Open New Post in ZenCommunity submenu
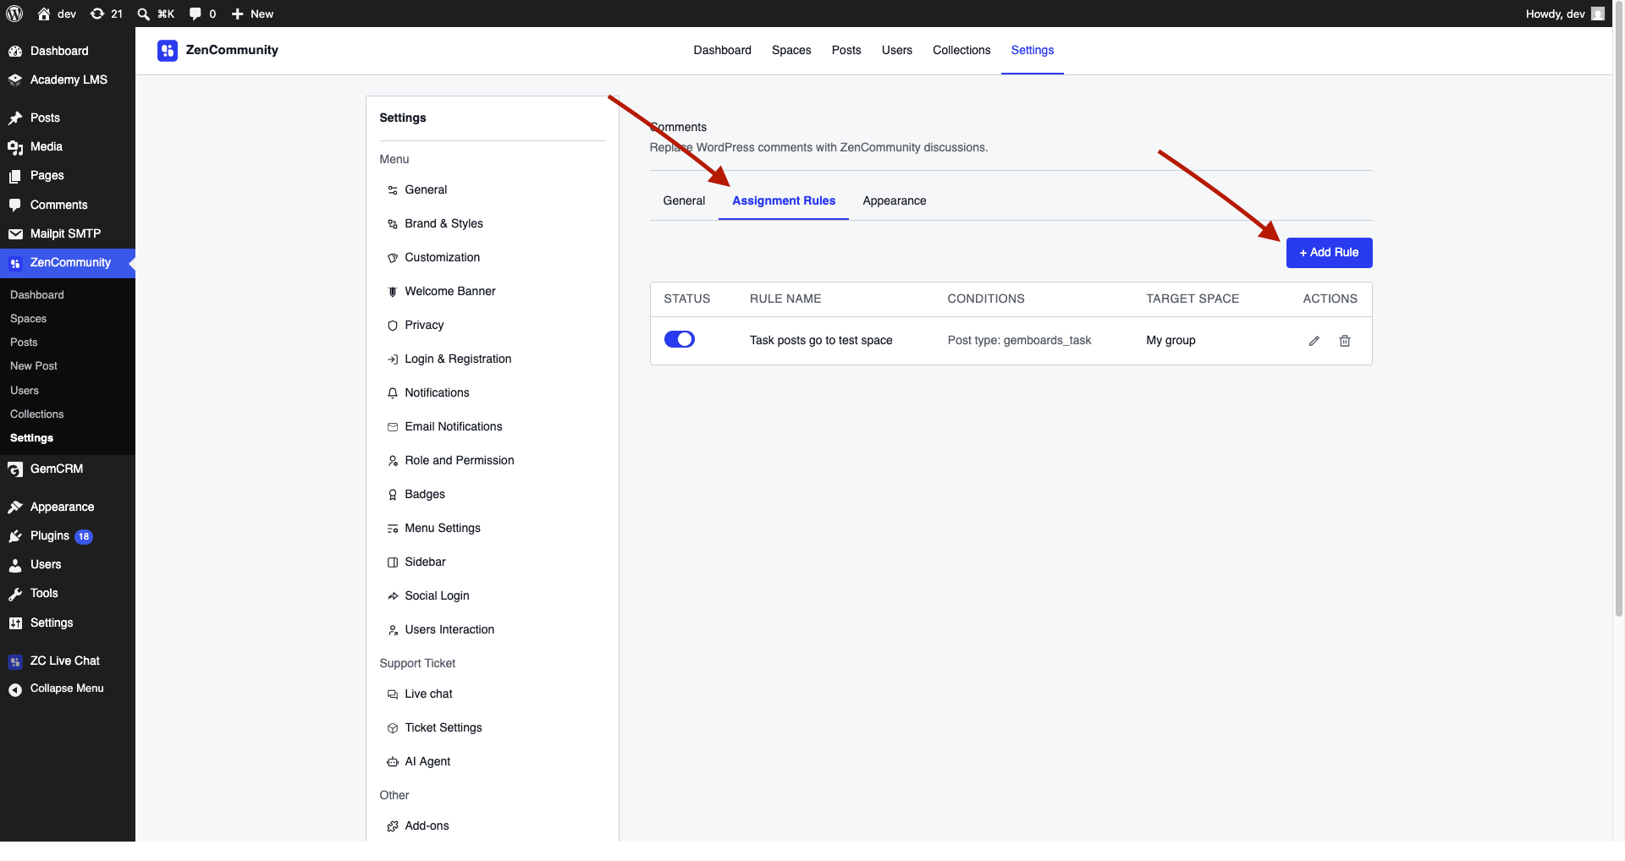The image size is (1625, 861). [x=34, y=366]
